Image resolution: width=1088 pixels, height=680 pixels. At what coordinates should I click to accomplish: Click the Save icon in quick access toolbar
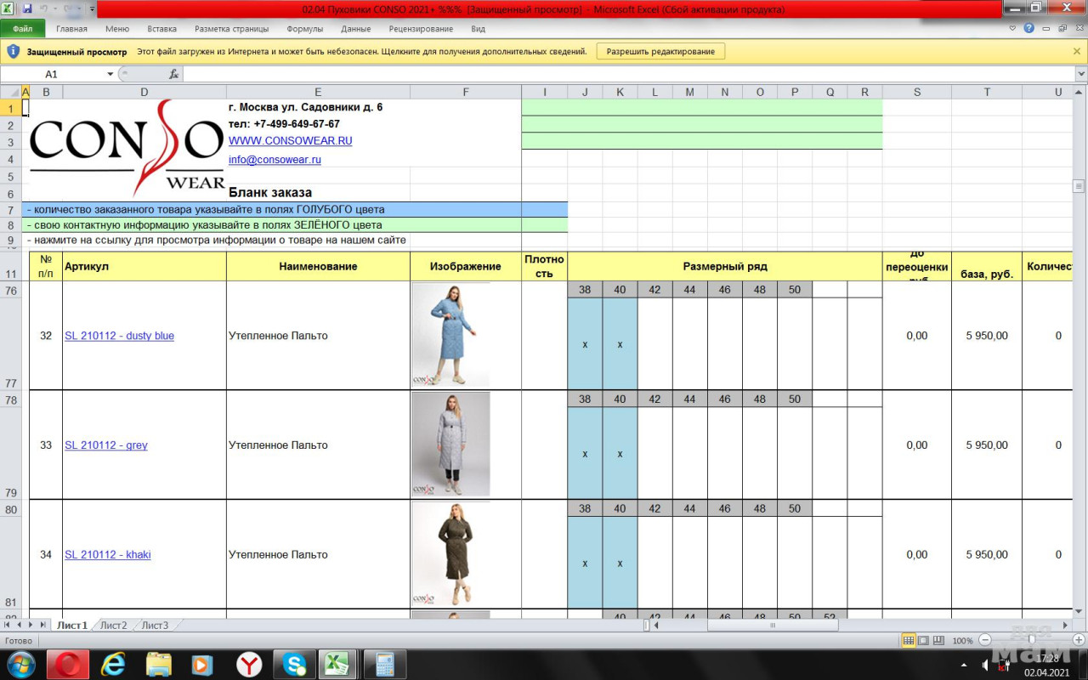pyautogui.click(x=27, y=8)
